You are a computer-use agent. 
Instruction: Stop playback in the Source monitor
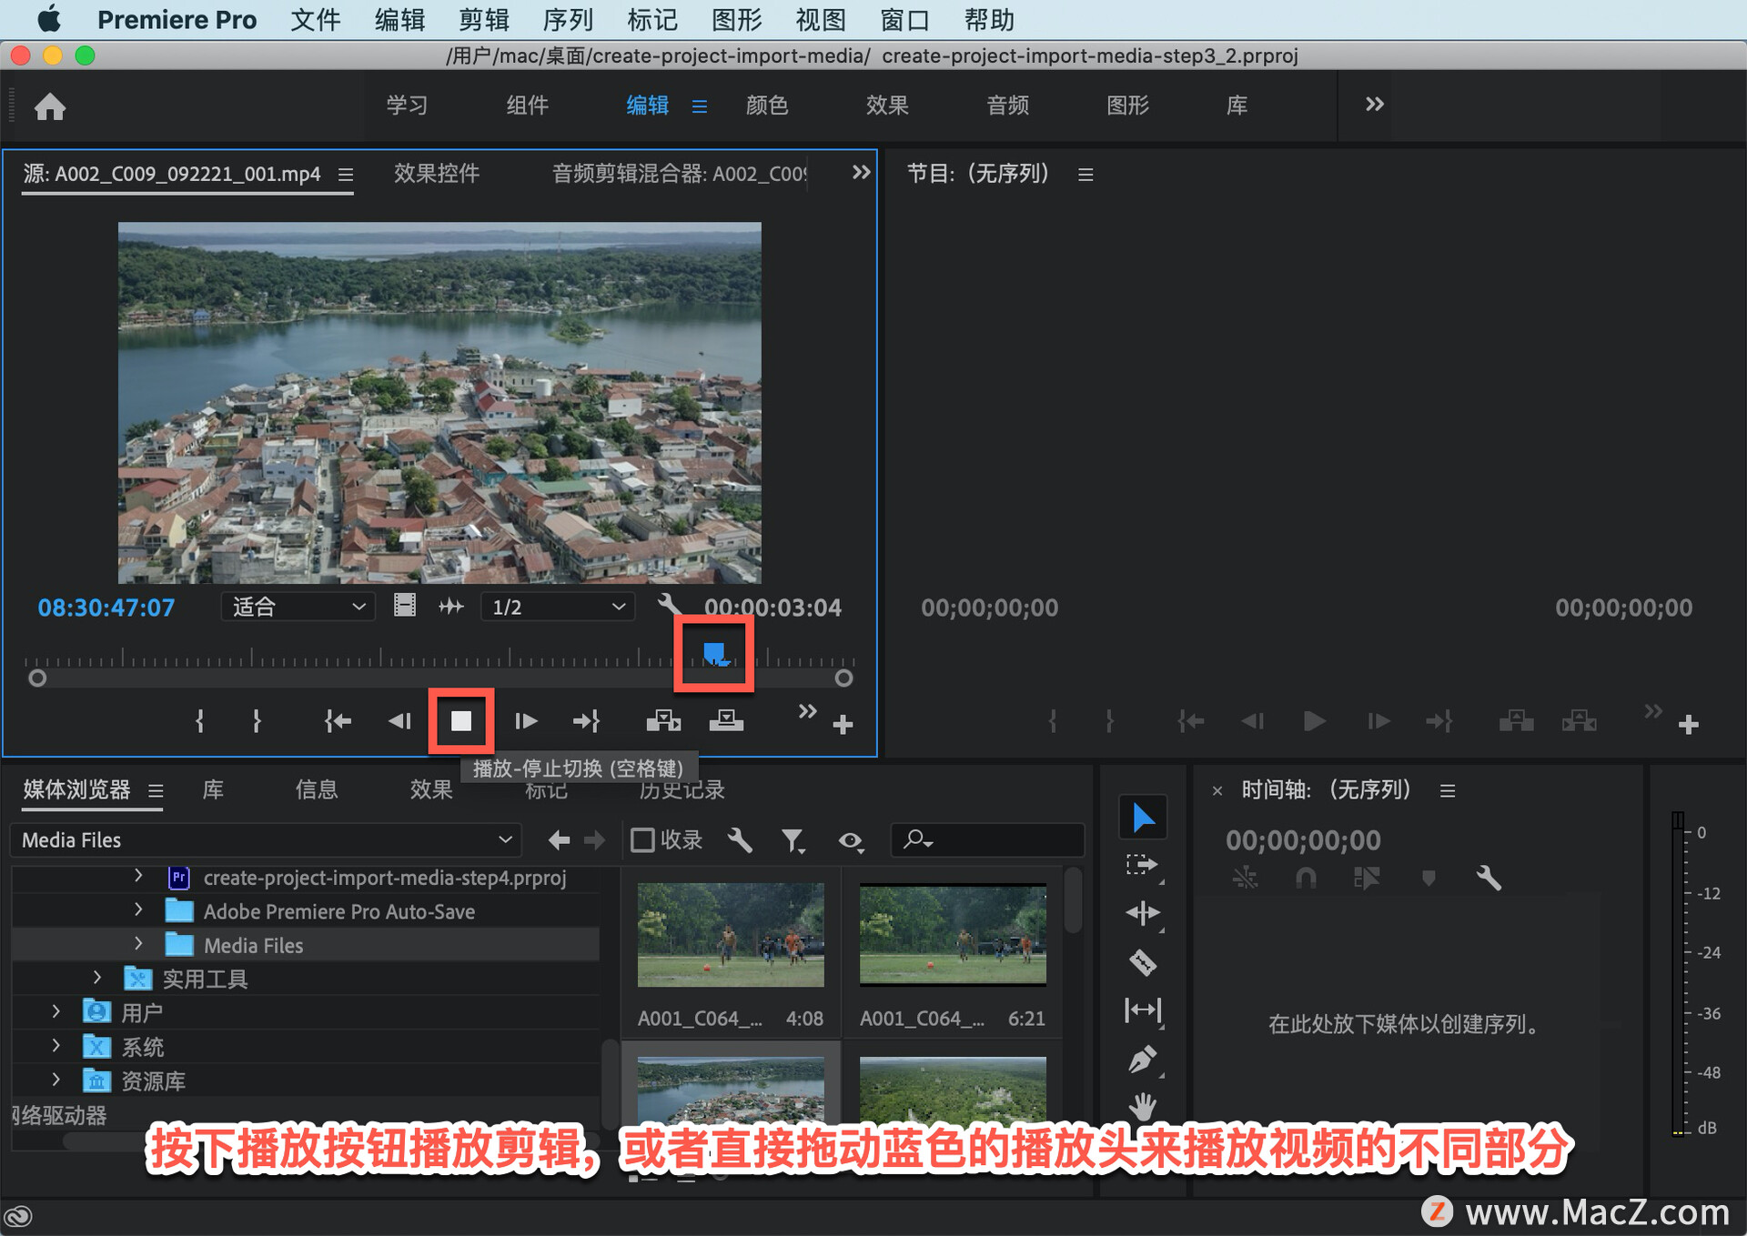coord(461,721)
